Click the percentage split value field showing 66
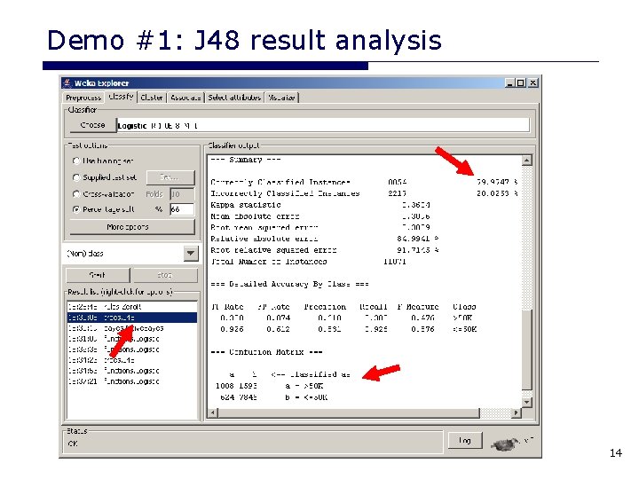 coord(182,209)
